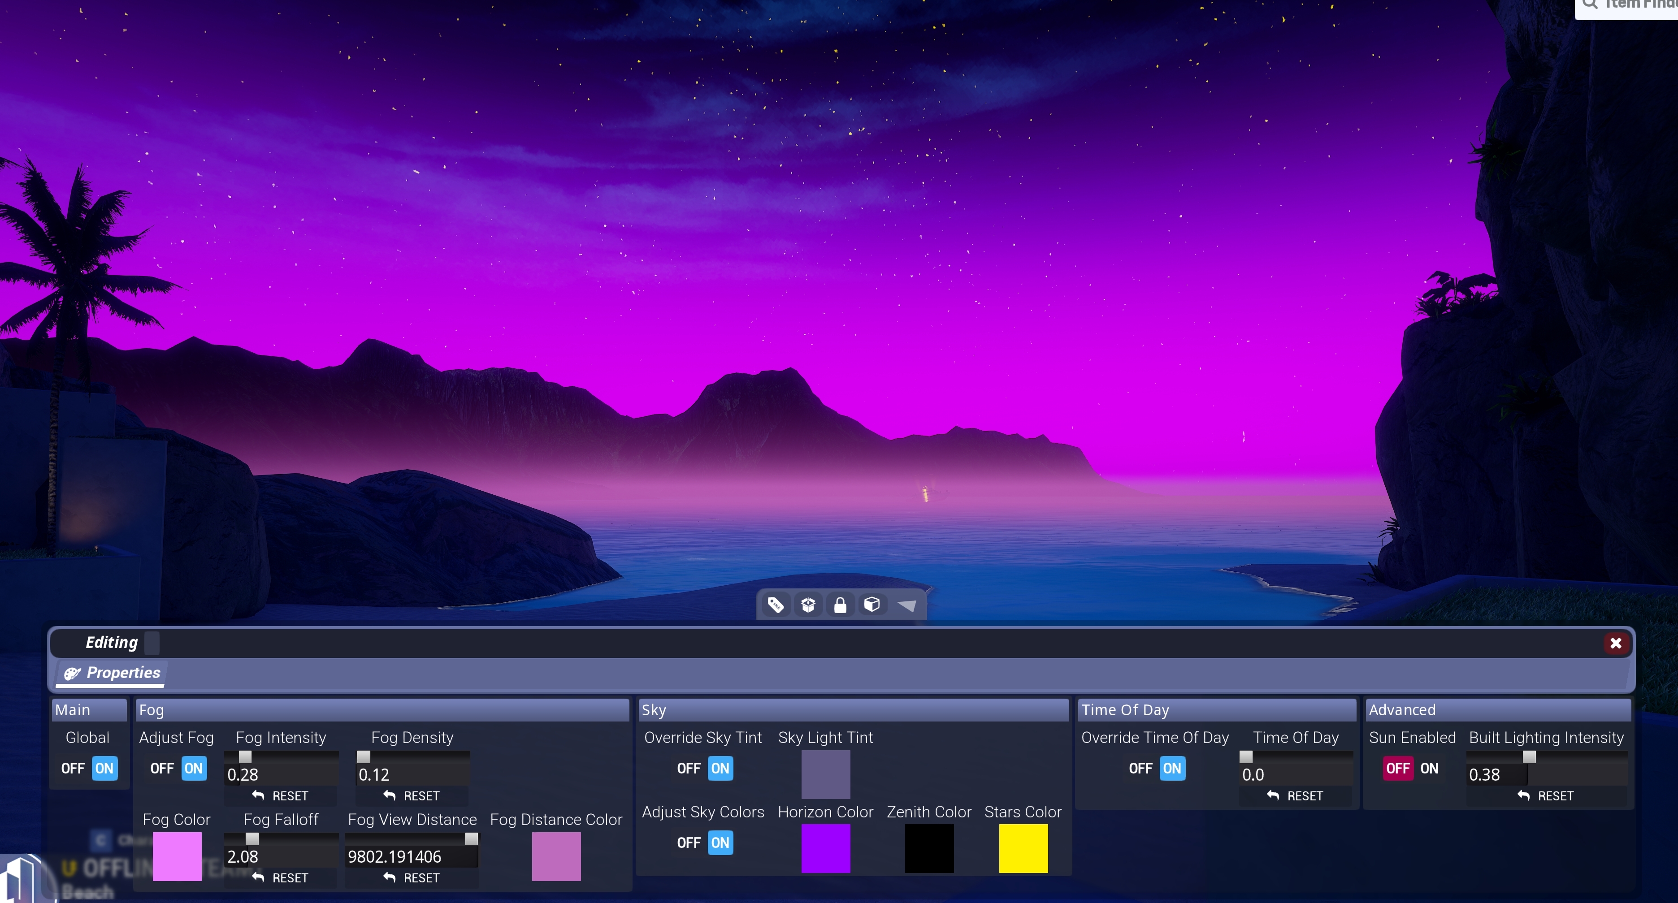Click the Fog Intensity 0.28 field
1678x903 pixels.
click(281, 775)
